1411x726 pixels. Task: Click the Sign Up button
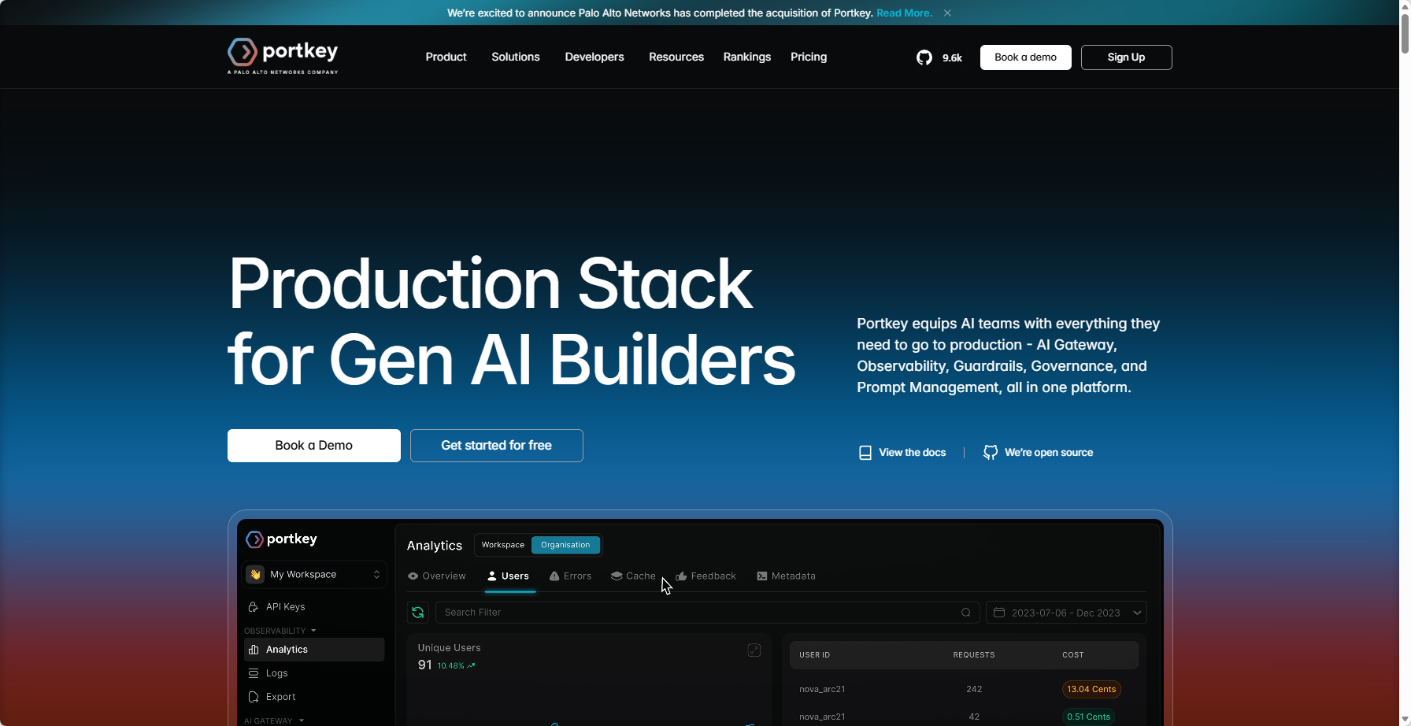point(1127,57)
